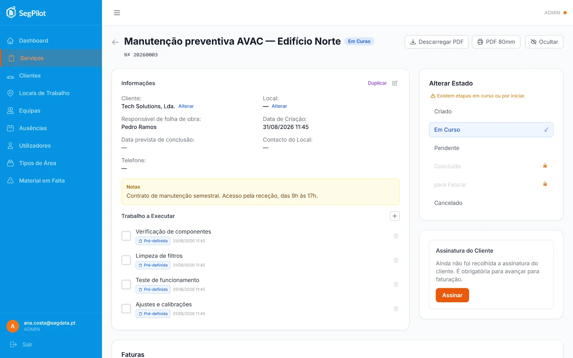Delete the Verificação de componentes task

pyautogui.click(x=396, y=236)
